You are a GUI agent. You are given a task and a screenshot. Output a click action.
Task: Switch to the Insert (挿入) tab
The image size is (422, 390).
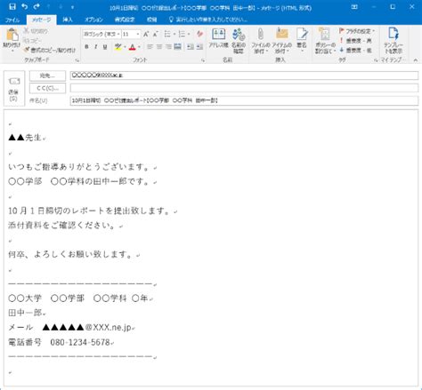[68, 20]
